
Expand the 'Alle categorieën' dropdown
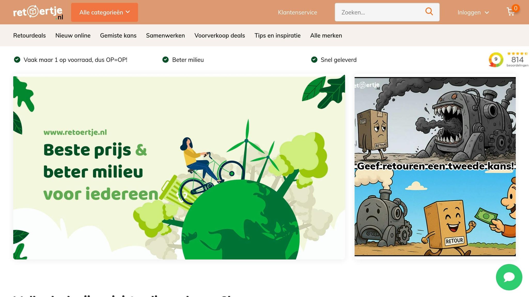tap(104, 12)
